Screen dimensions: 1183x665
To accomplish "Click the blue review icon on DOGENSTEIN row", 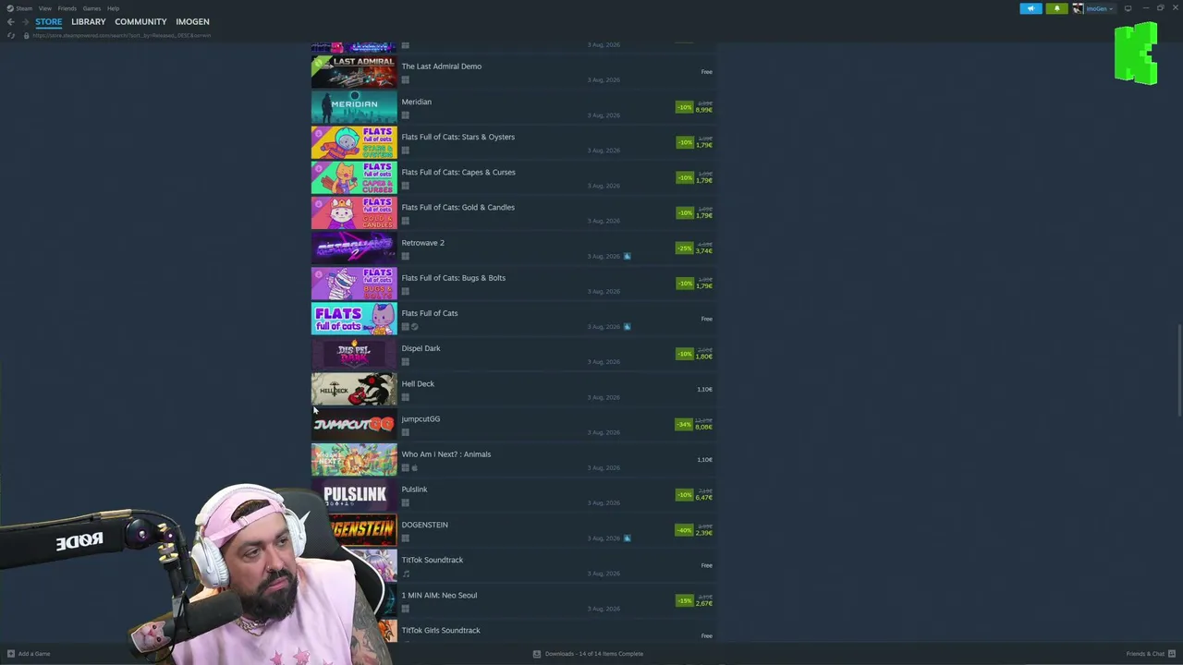I will [627, 538].
